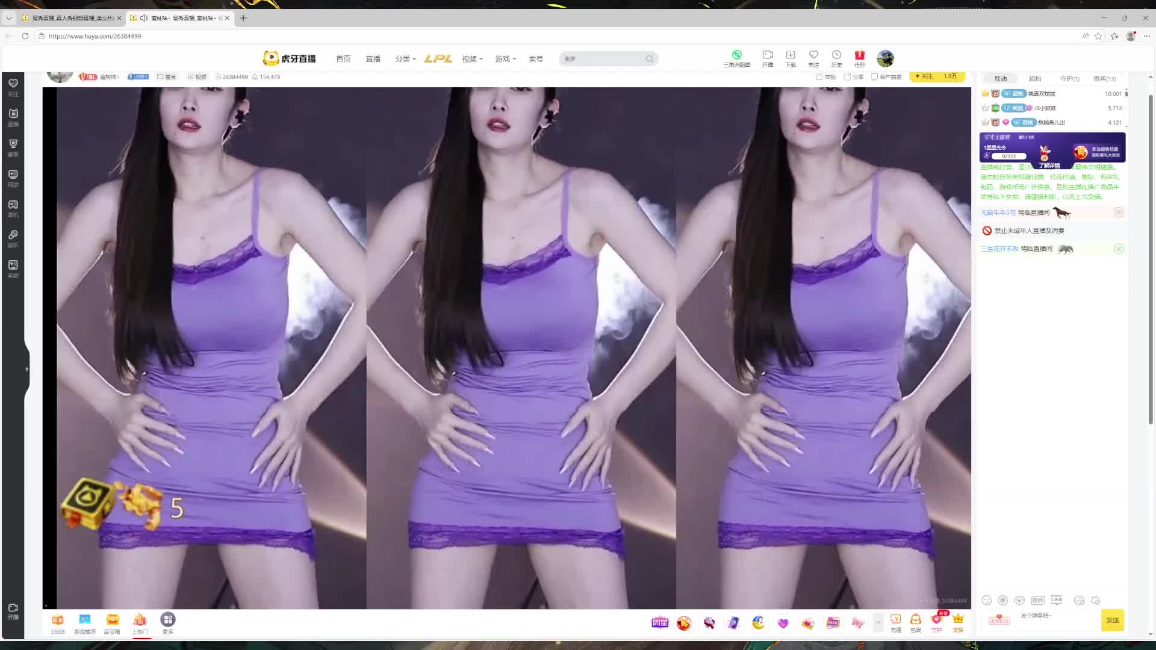The image size is (1156, 650).
Task: Click the yellow 发送 button
Action: (x=1112, y=620)
